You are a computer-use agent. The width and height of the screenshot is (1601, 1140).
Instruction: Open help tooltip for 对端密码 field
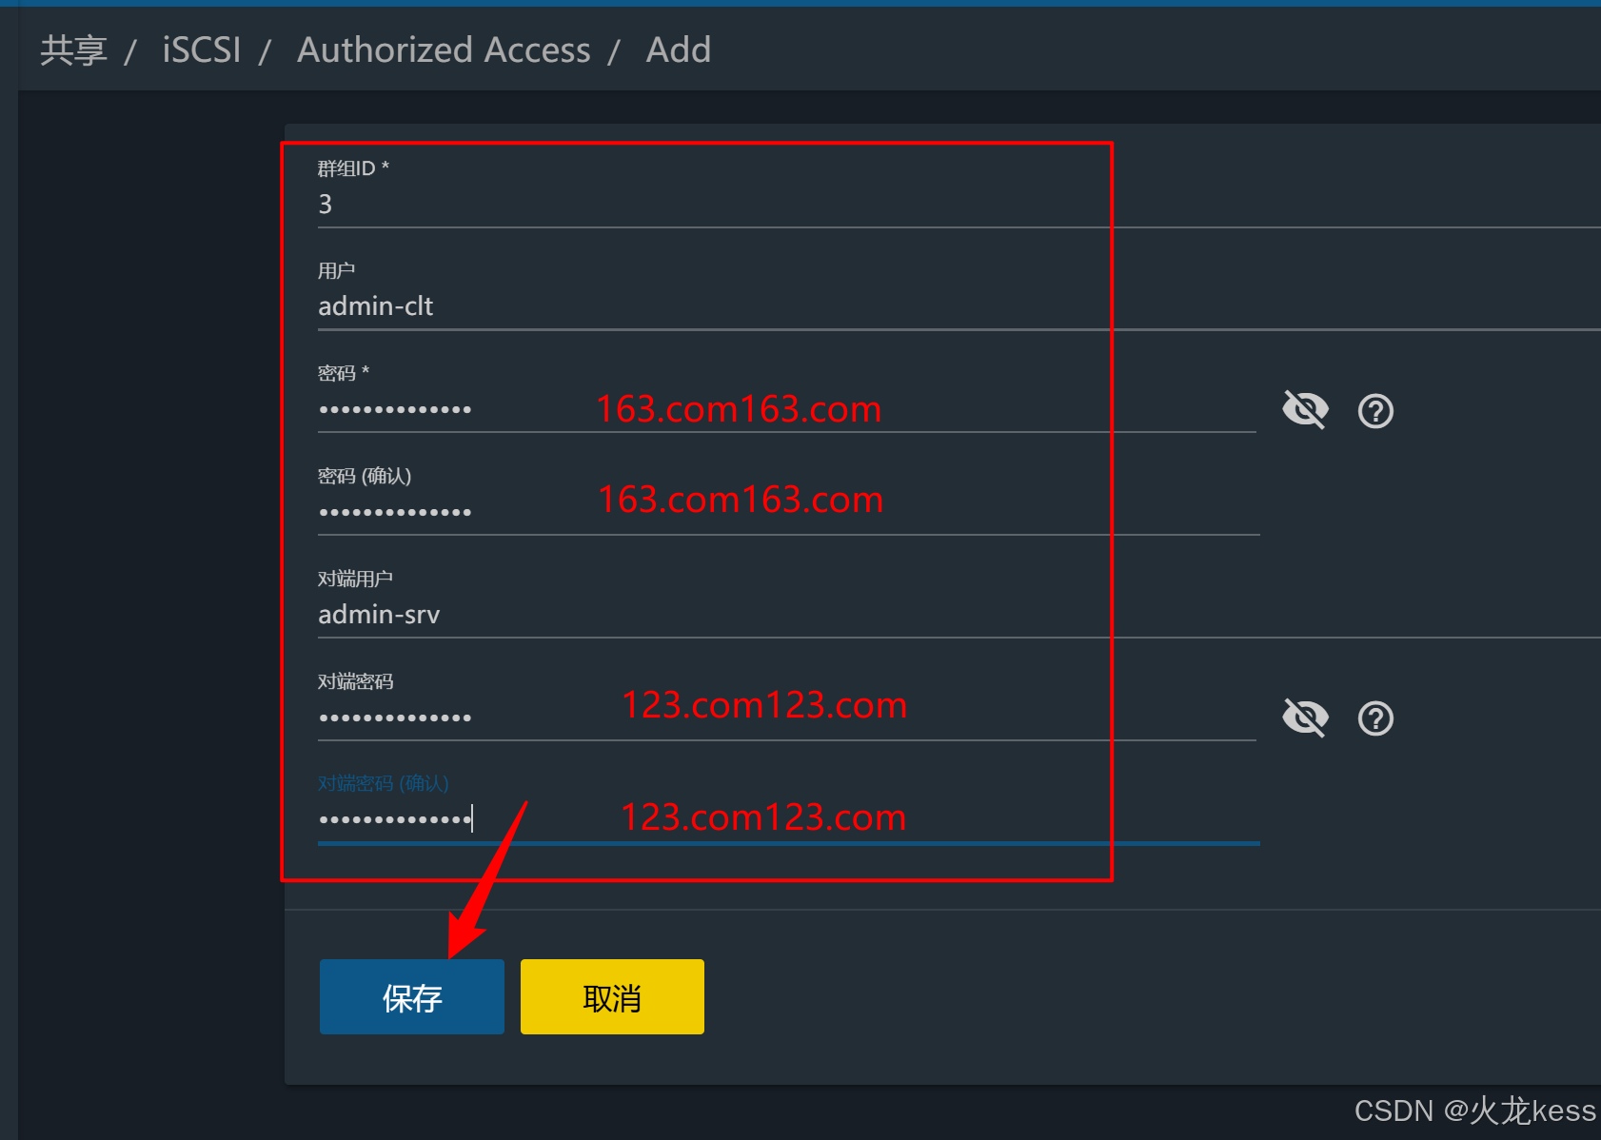point(1375,718)
